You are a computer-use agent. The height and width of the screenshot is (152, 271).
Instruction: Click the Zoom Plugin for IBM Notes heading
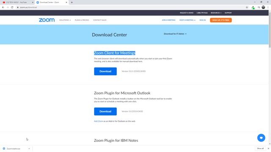(x=116, y=141)
